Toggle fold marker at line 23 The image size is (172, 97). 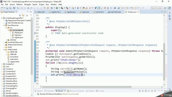(39, 27)
